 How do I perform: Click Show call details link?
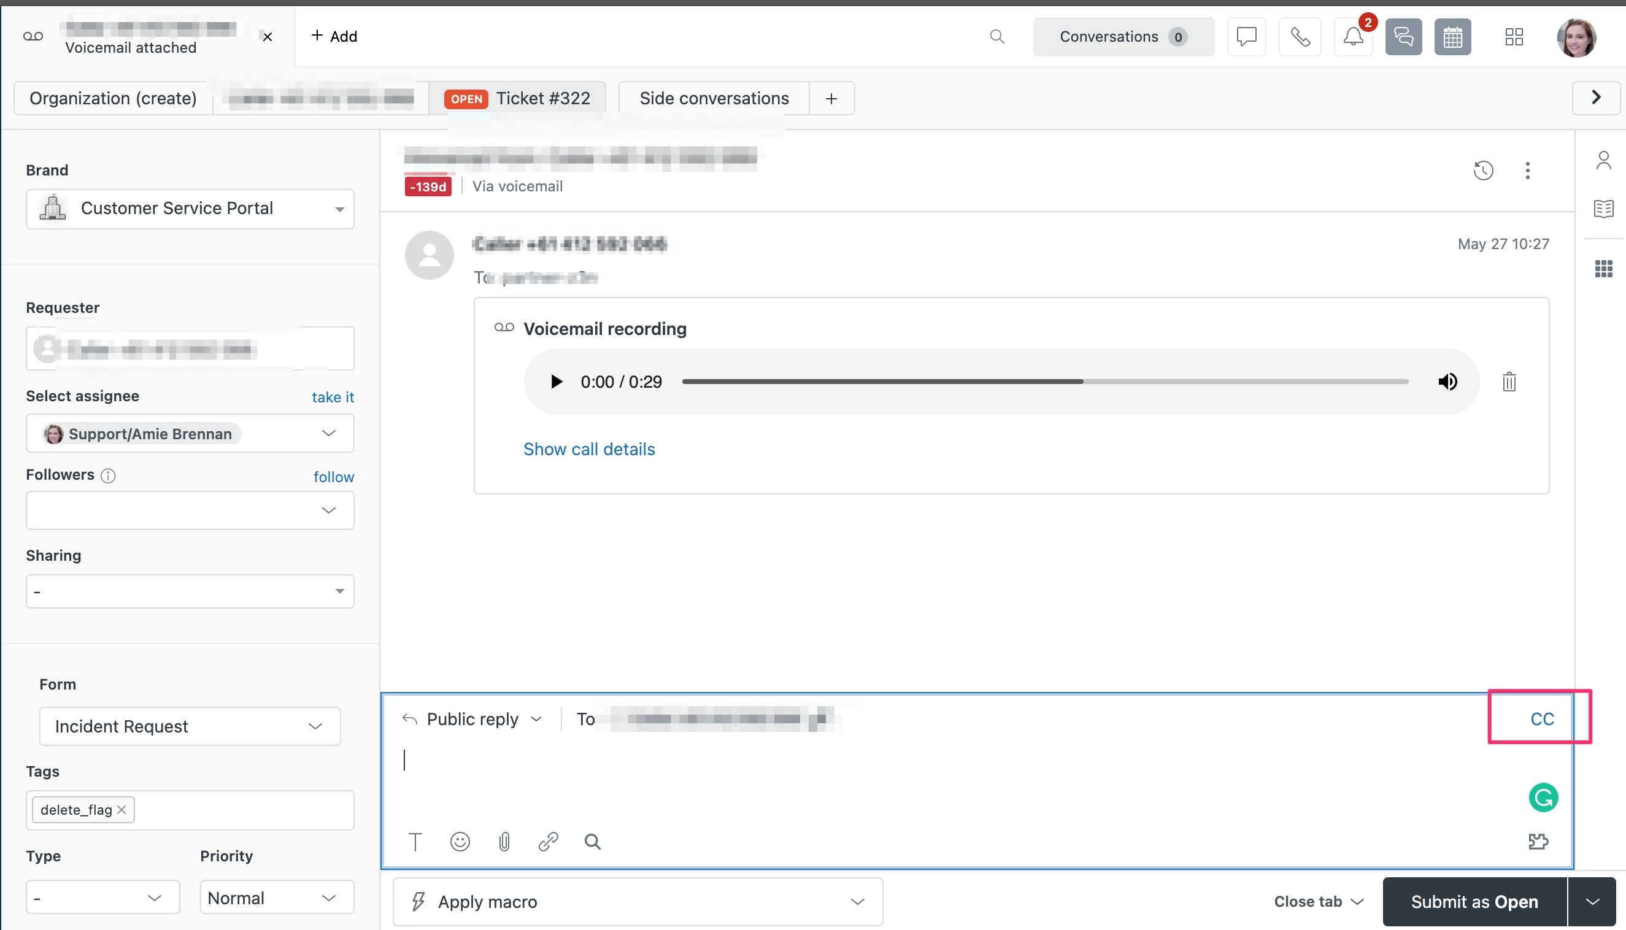[588, 449]
